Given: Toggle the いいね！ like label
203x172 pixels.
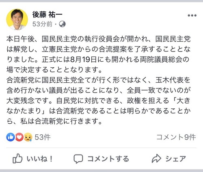Looking at the screenshot, I should click(40, 159).
